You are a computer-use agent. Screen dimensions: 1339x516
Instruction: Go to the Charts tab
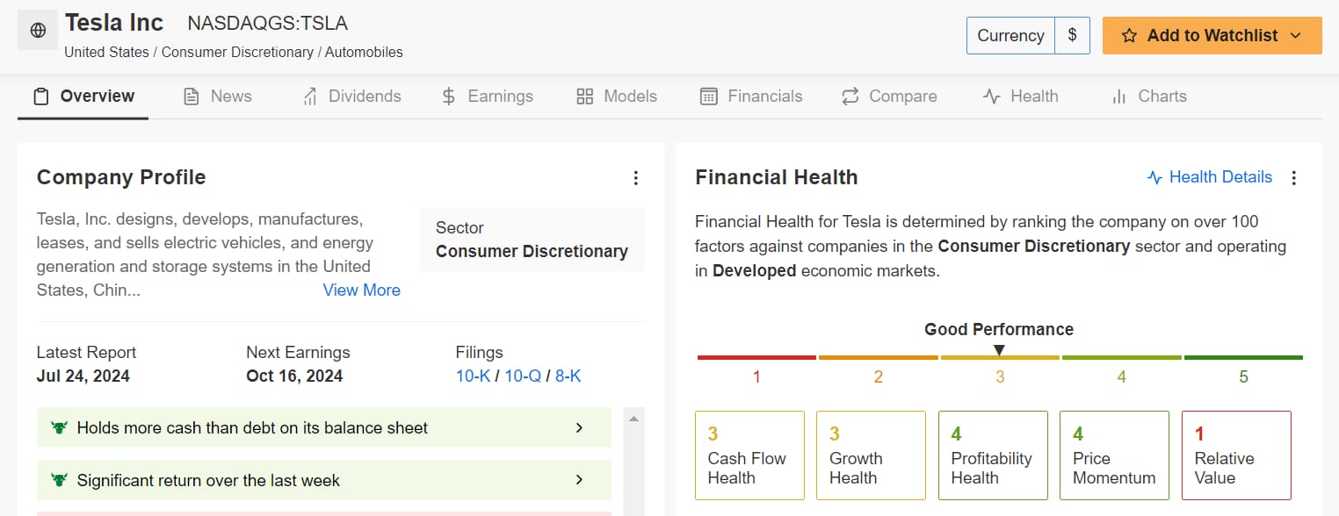(x=1149, y=97)
